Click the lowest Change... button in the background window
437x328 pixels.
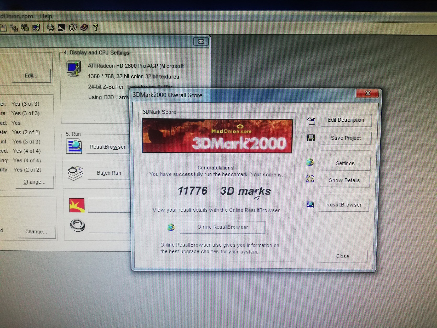click(x=36, y=232)
